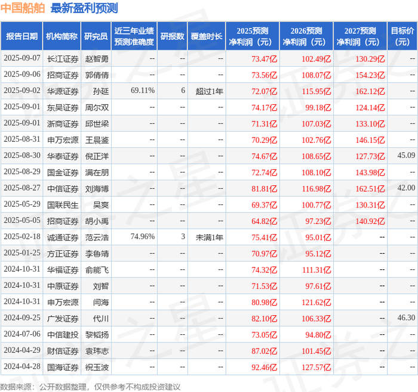The height and width of the screenshot is (392, 418).
Task: Select institution 华源证券
Action: coord(63,91)
